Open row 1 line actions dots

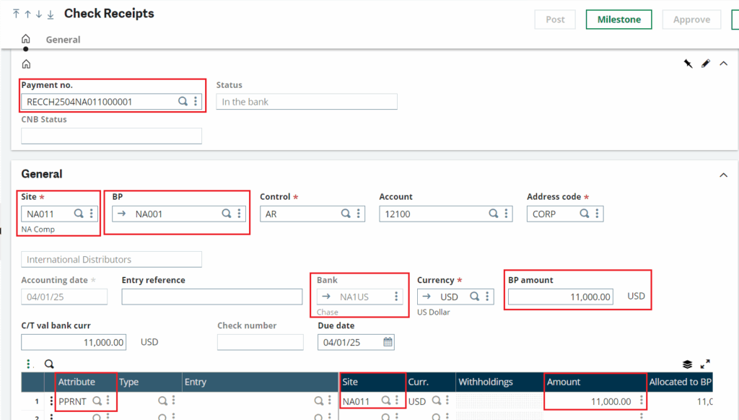click(51, 401)
